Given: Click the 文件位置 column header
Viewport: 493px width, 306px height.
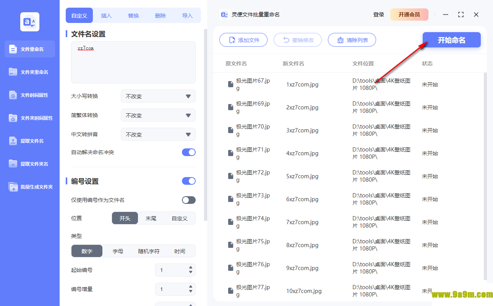Looking at the screenshot, I should coord(363,63).
